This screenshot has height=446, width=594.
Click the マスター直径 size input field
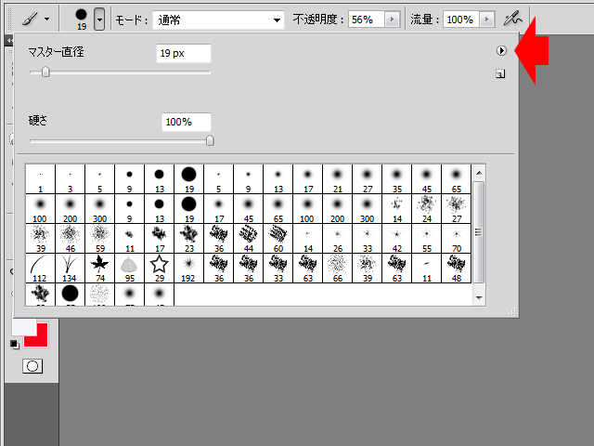pos(183,54)
